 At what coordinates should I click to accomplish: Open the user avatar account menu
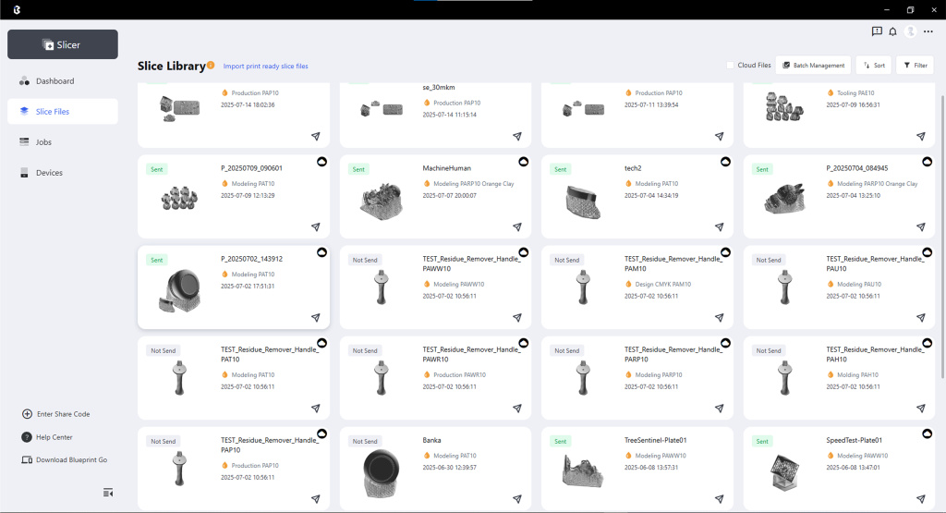click(911, 31)
